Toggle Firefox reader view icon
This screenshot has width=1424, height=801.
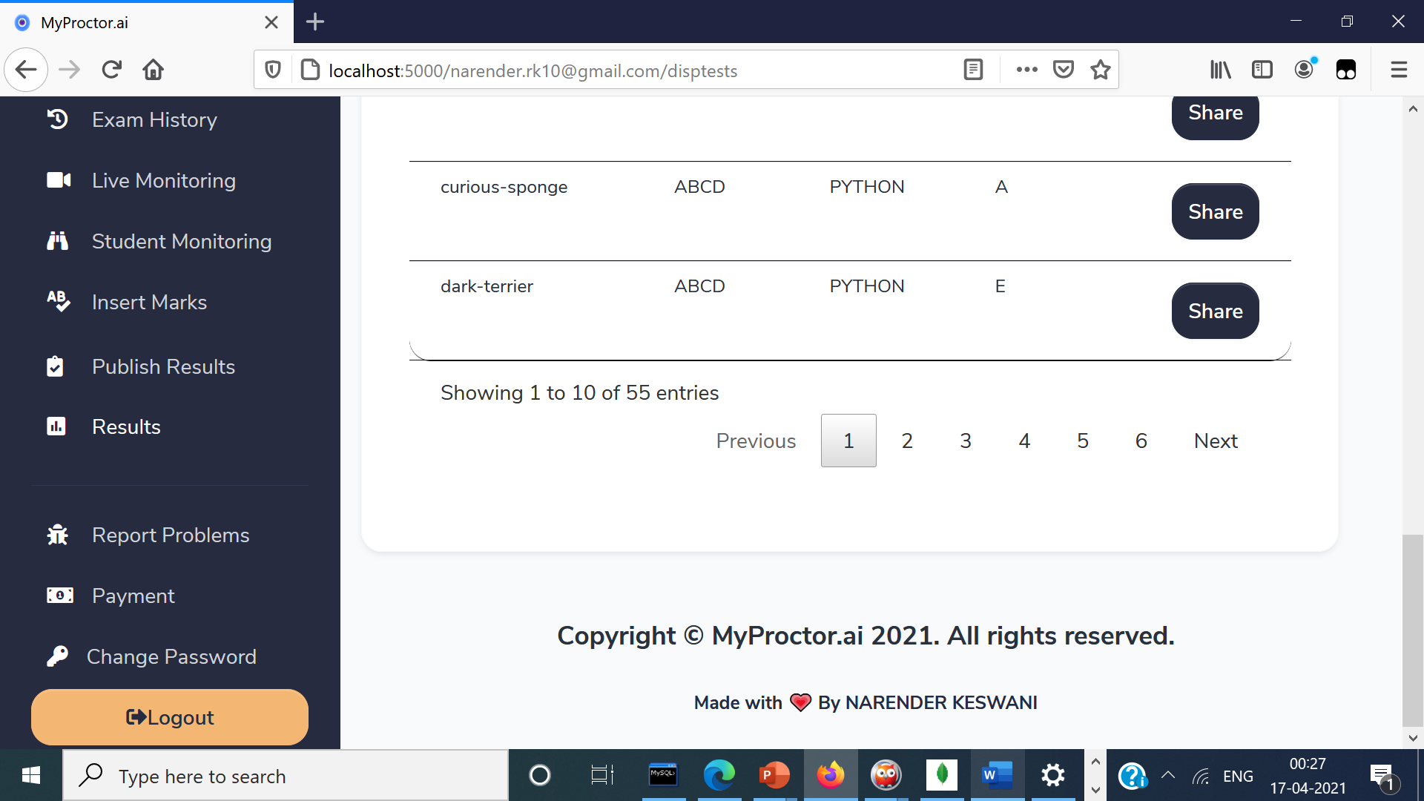[x=973, y=70]
